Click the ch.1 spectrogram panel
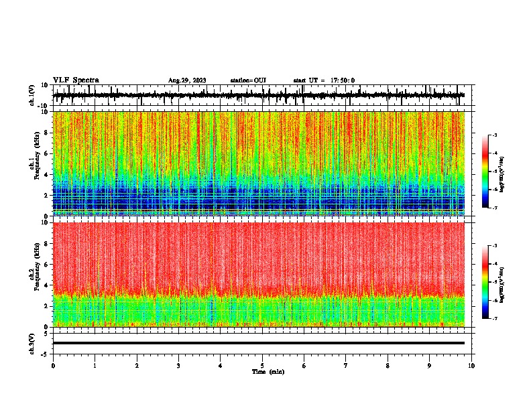This screenshot has height=410, width=531. [259, 163]
